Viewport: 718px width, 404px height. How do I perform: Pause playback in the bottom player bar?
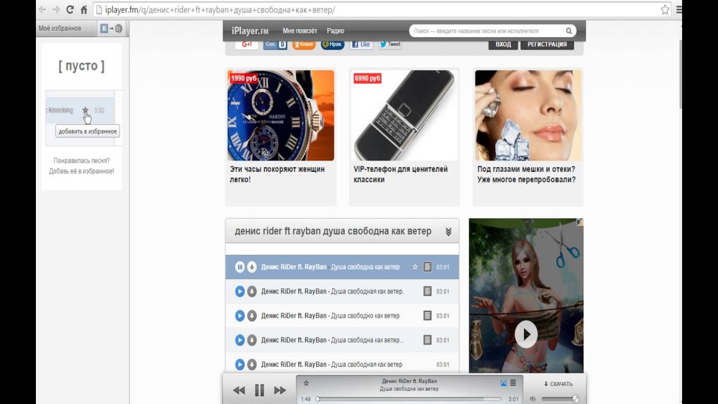[x=259, y=390]
